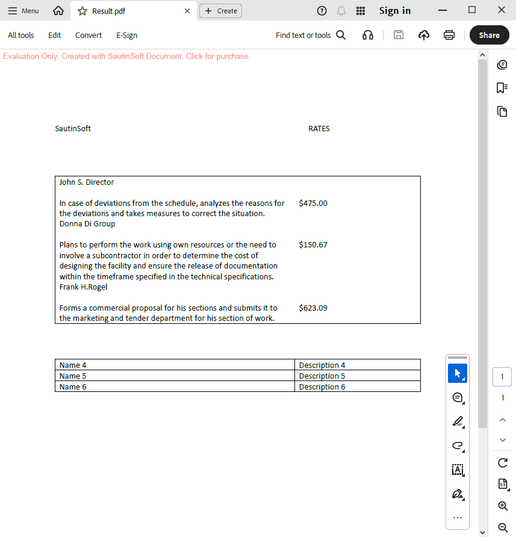This screenshot has width=516, height=537.
Task: Zoom in on the document
Action: point(502,506)
